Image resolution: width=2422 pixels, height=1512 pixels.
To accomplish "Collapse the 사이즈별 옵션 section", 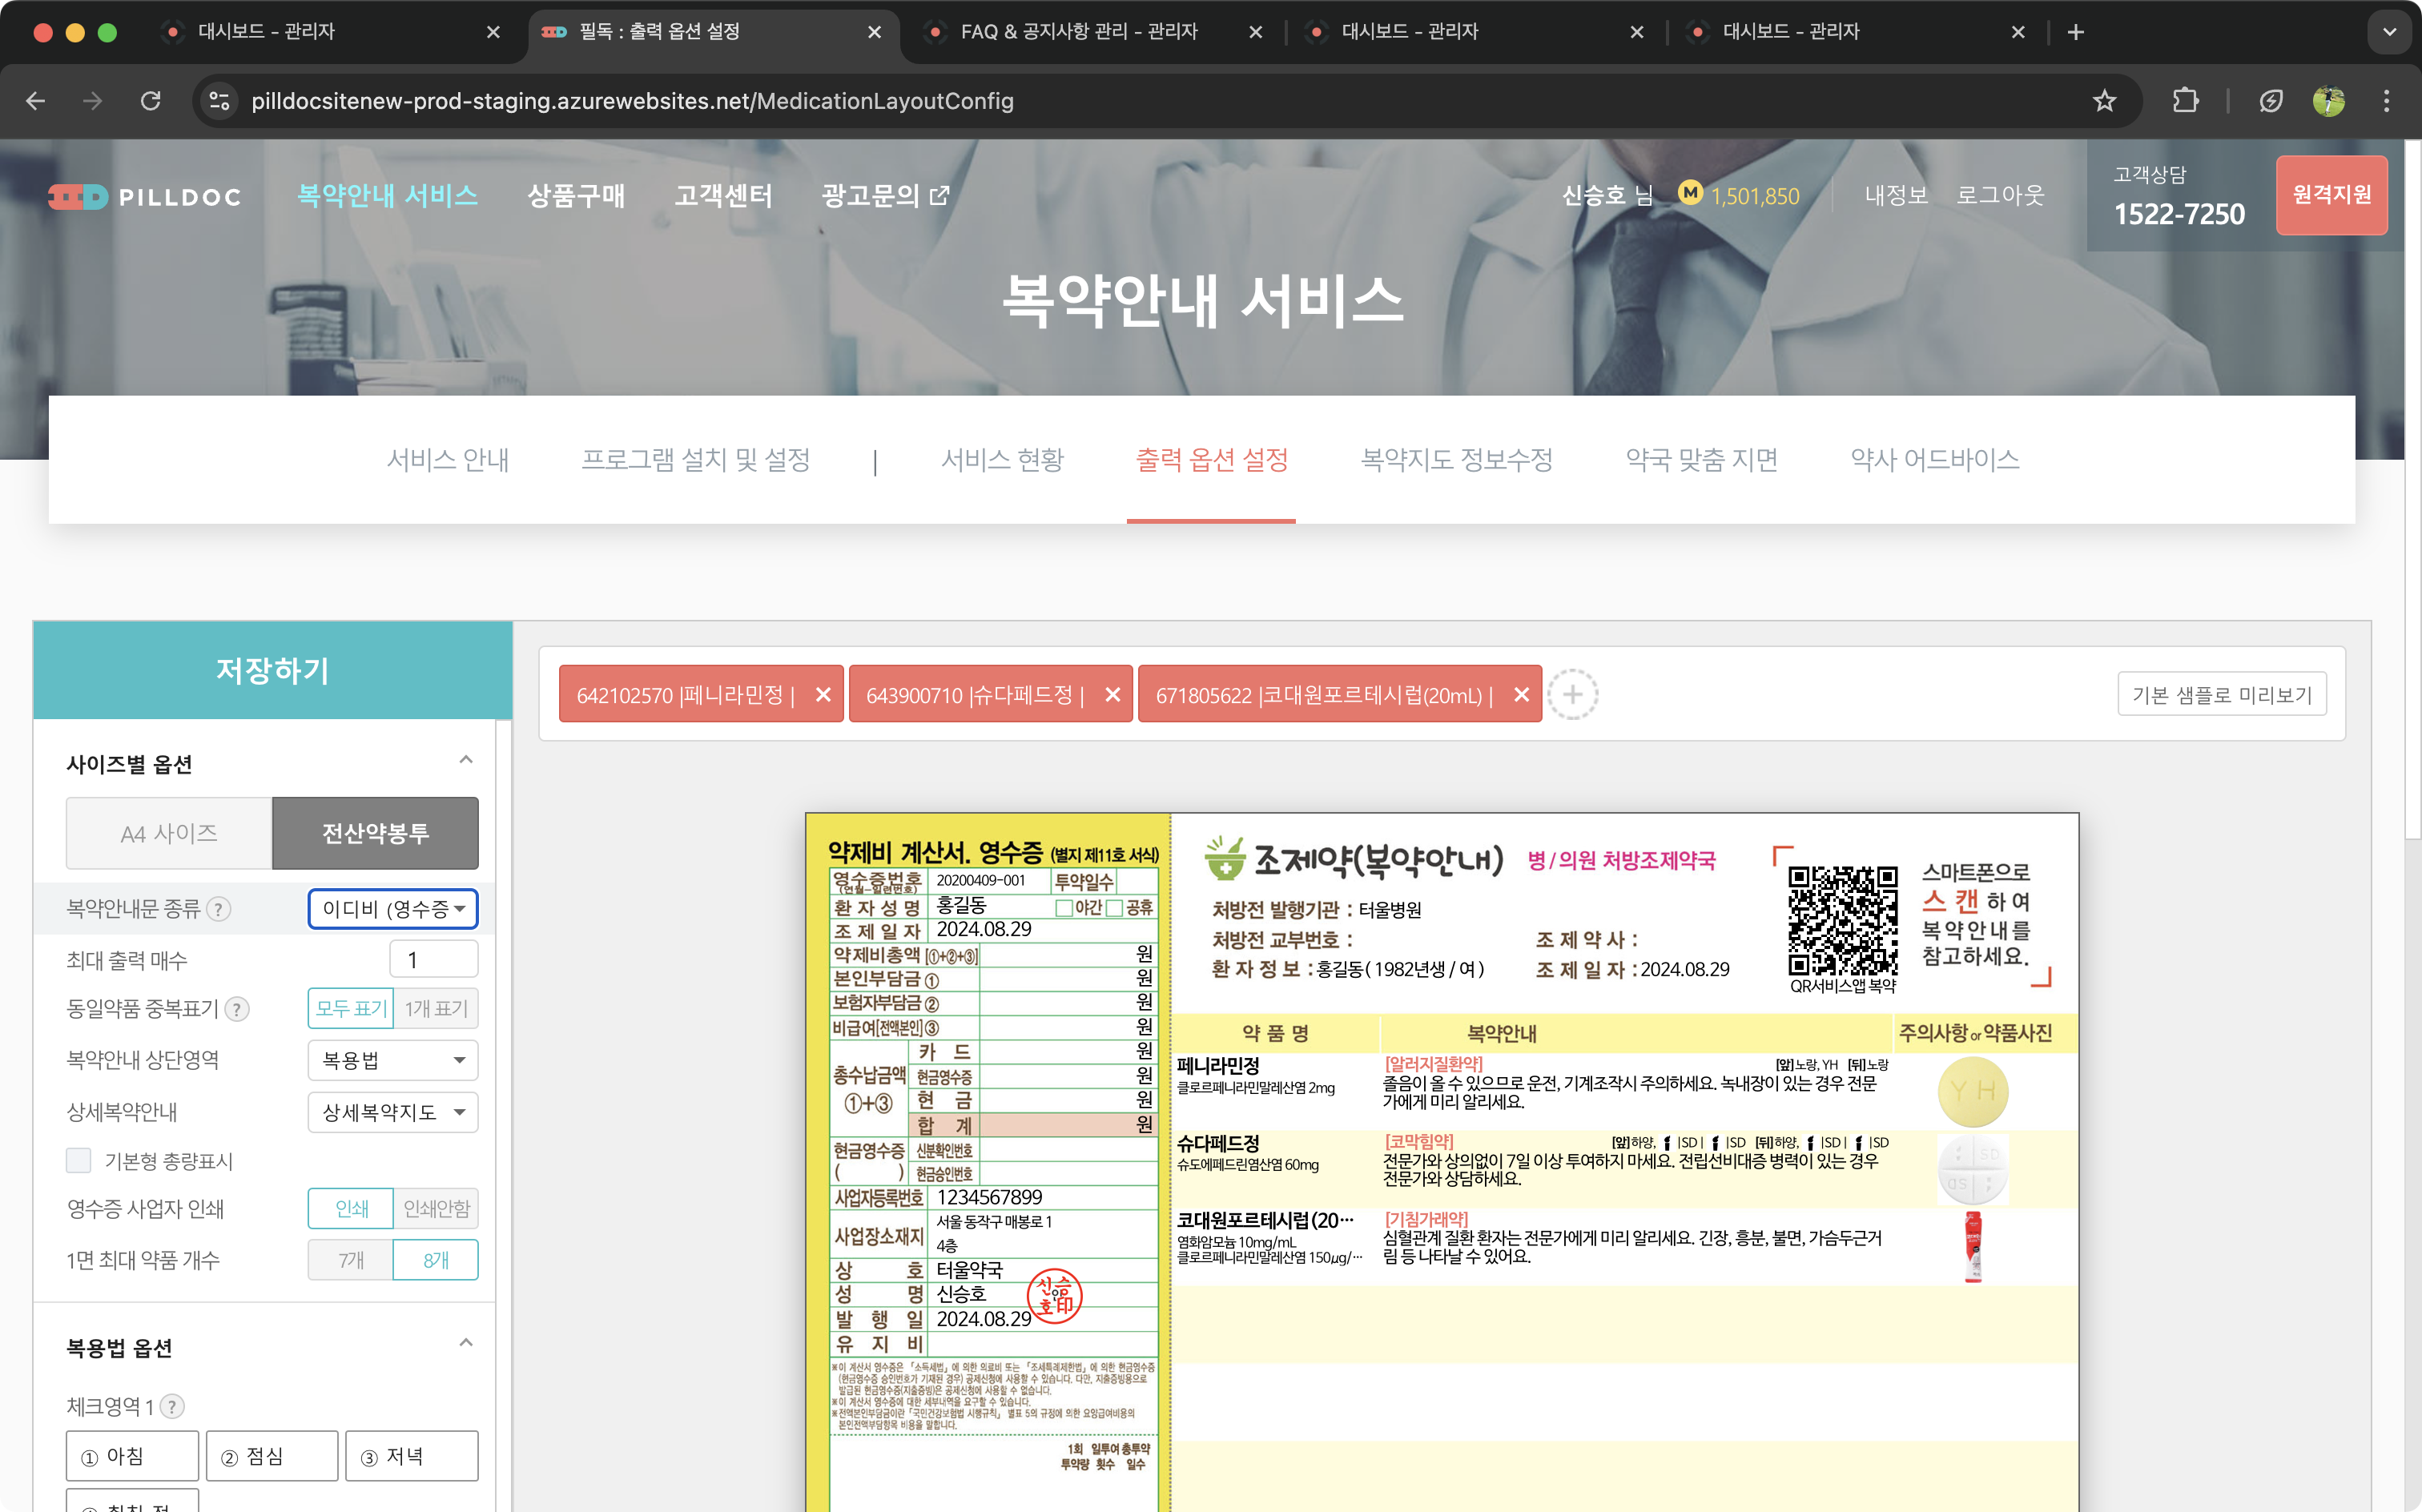I will [466, 760].
